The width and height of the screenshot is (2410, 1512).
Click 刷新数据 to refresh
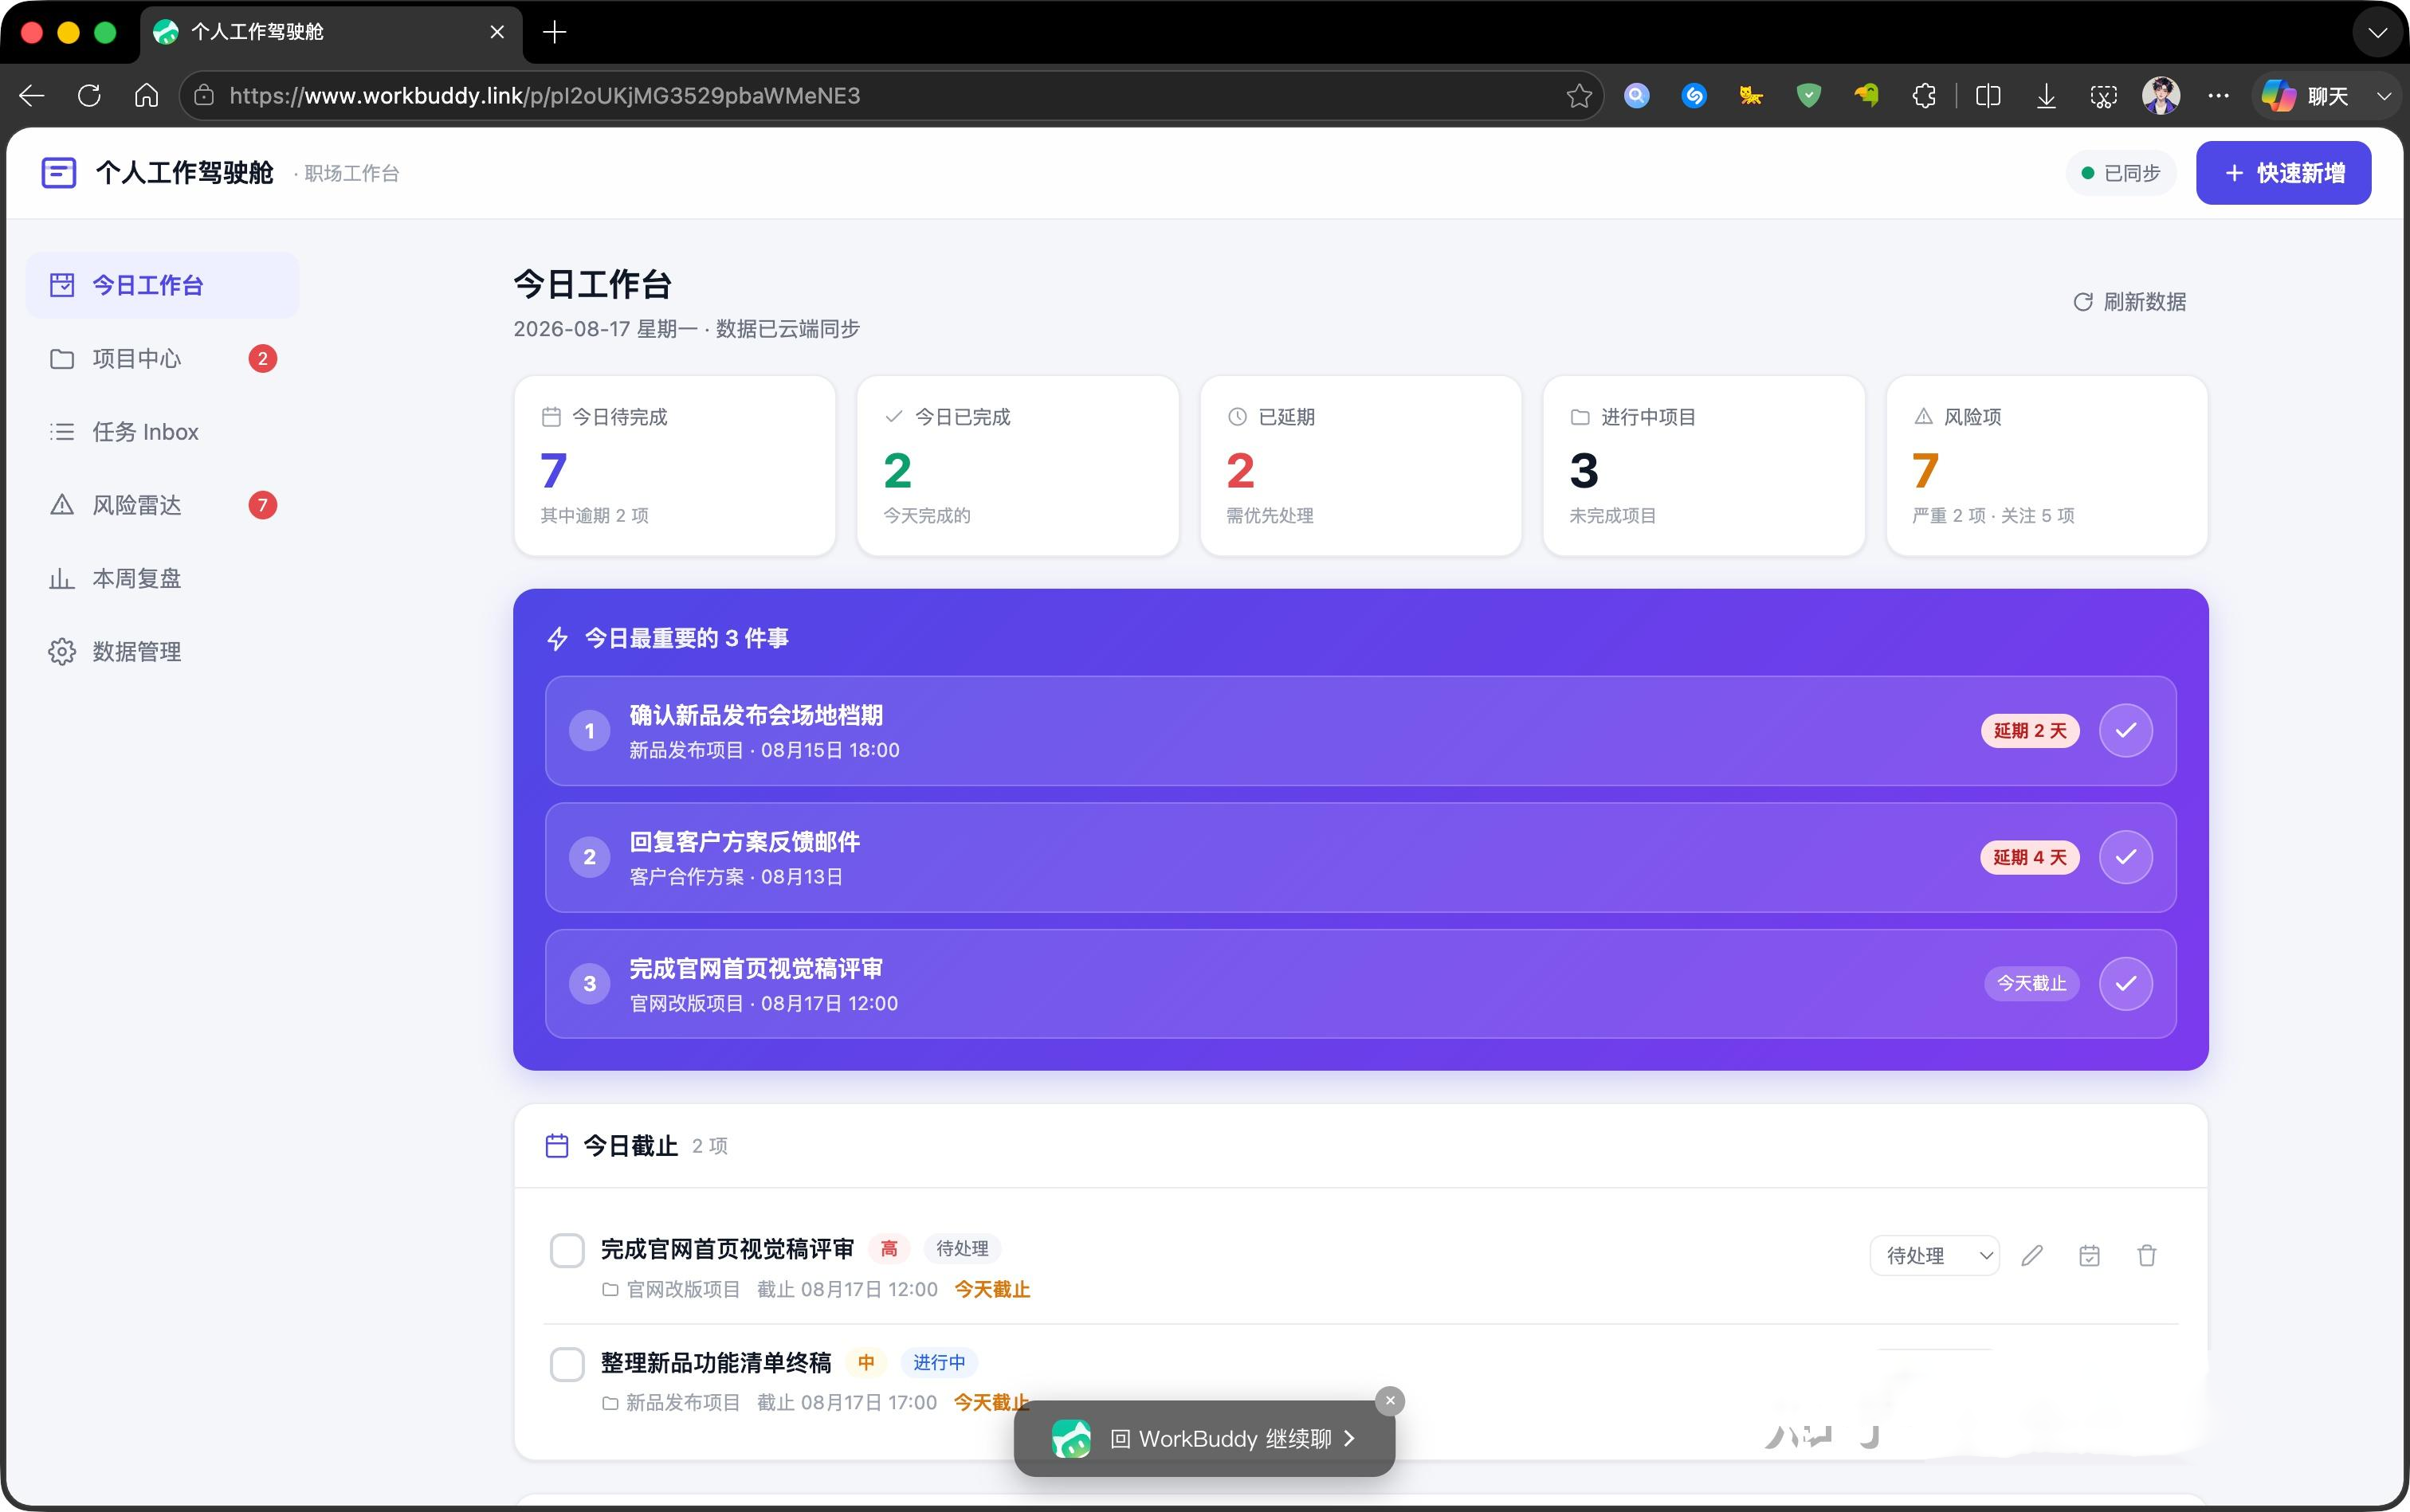point(2129,301)
